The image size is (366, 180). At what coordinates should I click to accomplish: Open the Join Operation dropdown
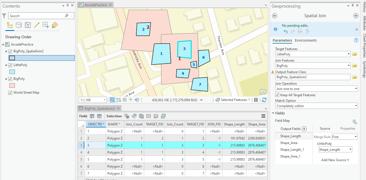(356, 88)
